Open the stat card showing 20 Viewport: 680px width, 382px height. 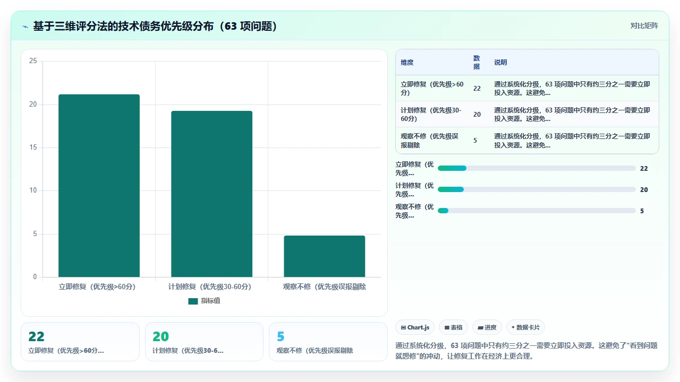pos(204,342)
